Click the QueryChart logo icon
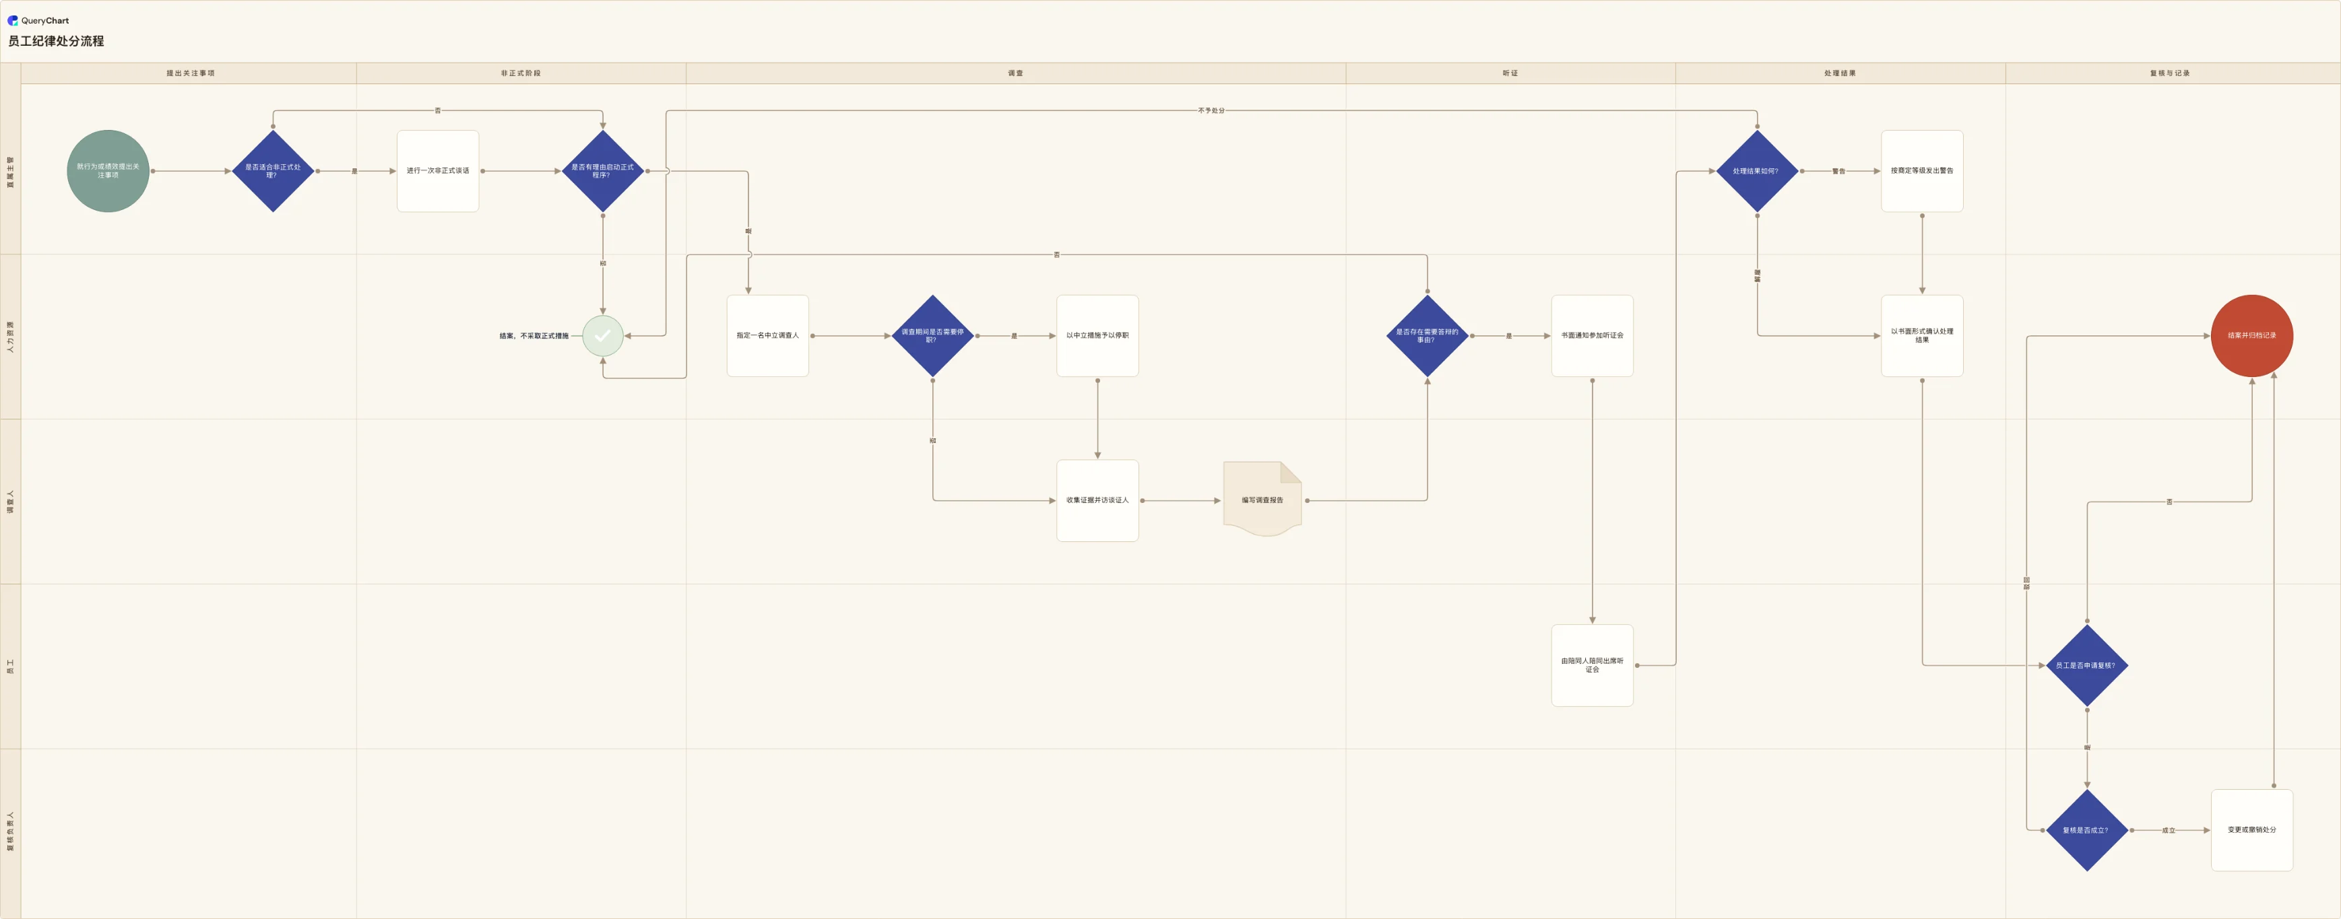 13,20
